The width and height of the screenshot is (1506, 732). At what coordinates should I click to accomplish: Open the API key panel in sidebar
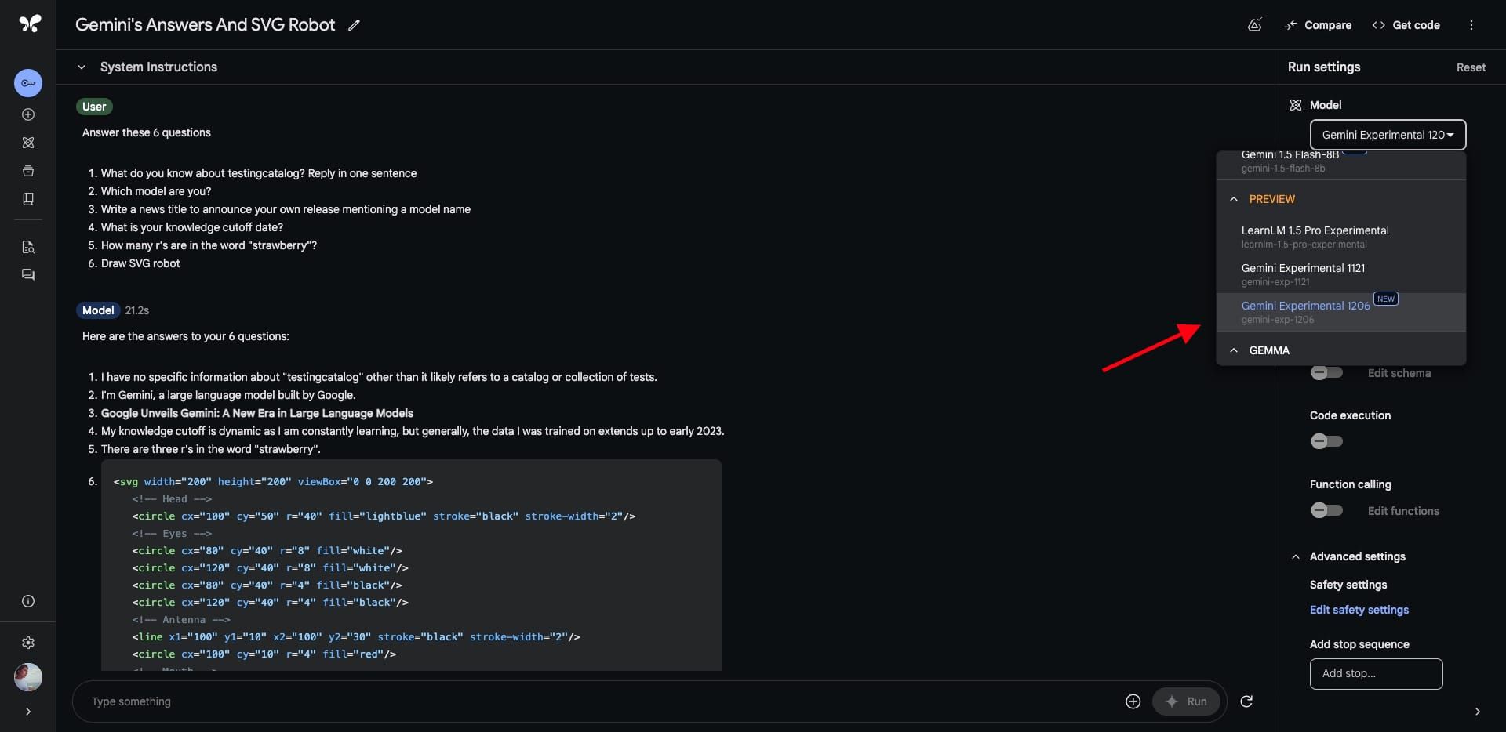coord(28,82)
